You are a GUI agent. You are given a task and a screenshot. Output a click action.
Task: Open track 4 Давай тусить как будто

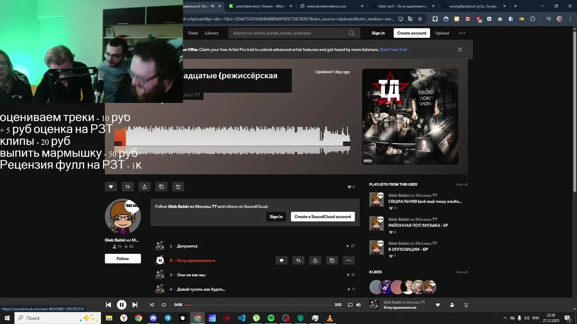201,289
